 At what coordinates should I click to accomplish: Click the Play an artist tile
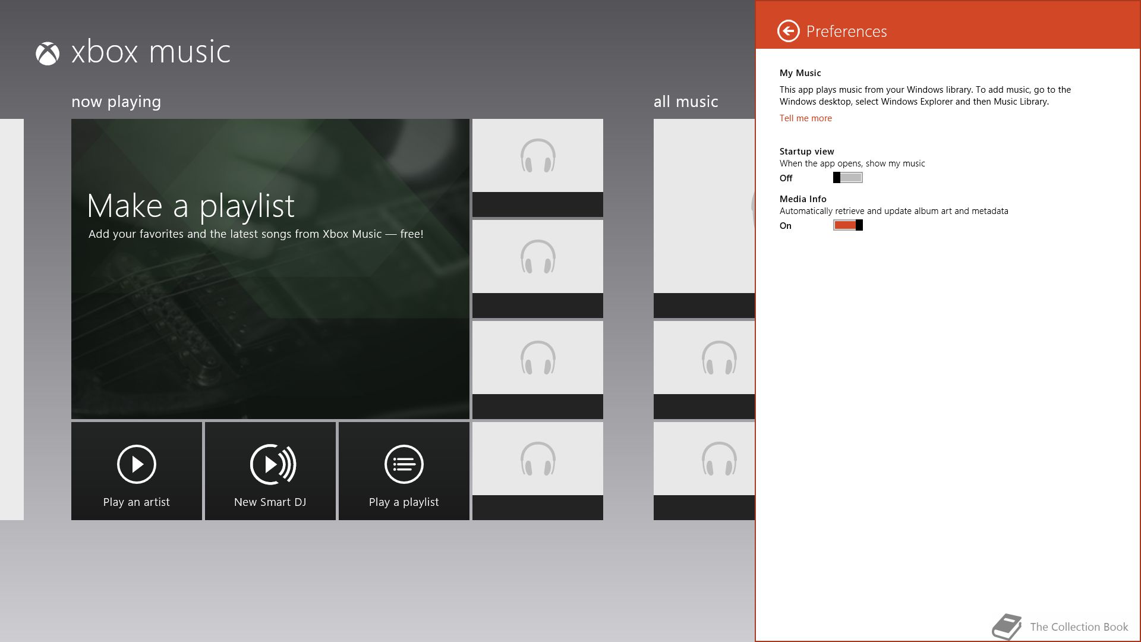(137, 471)
